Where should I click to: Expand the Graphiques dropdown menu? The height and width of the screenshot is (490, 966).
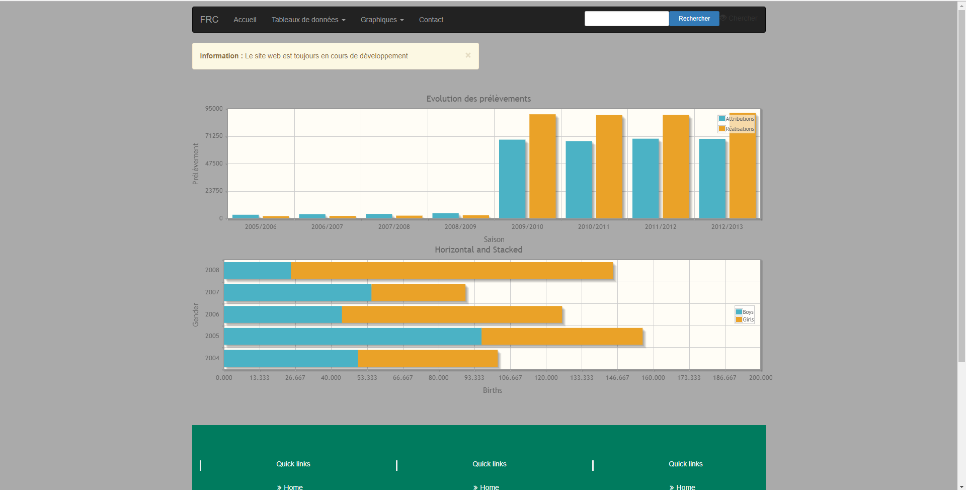click(382, 20)
